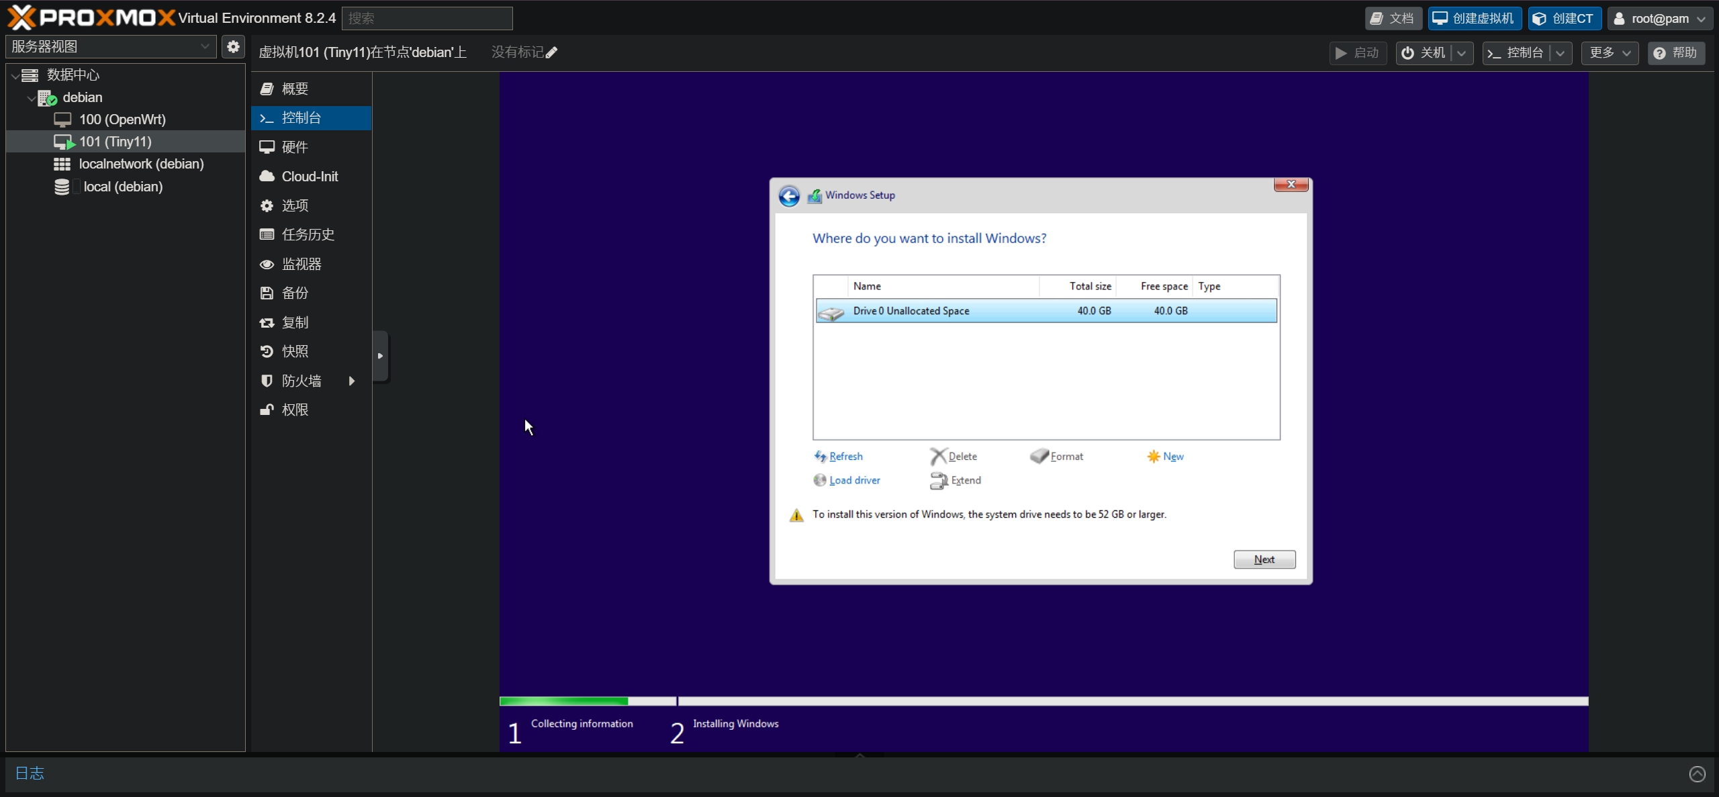The width and height of the screenshot is (1719, 797).
Task: Open the 硬件 hardware tab
Action: coord(312,147)
